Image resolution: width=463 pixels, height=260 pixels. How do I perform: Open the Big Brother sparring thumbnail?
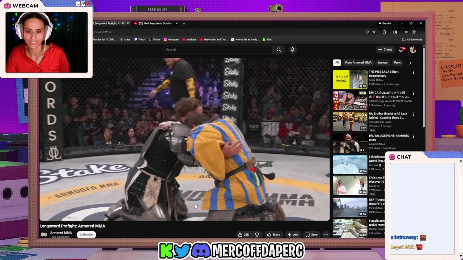click(x=350, y=121)
